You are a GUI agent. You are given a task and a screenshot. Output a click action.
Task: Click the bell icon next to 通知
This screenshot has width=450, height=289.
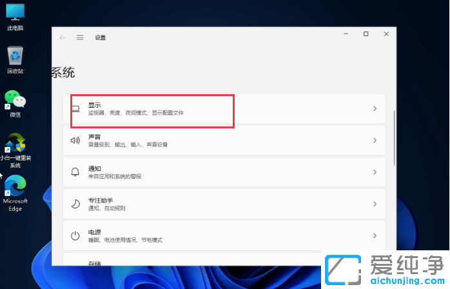[x=75, y=172]
